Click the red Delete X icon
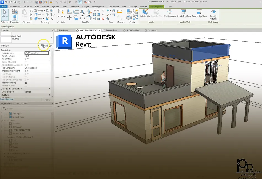 [103, 19]
